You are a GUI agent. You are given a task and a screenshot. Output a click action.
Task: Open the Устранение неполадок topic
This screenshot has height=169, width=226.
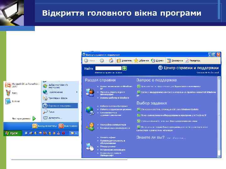tap(113, 150)
